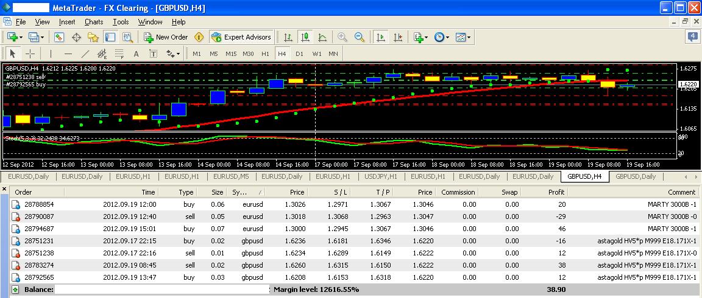Select the Text tool
The width and height of the screenshot is (702, 298).
pos(136,54)
